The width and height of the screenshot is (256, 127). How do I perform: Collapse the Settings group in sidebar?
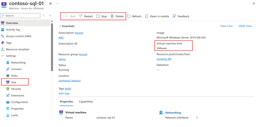3,56
